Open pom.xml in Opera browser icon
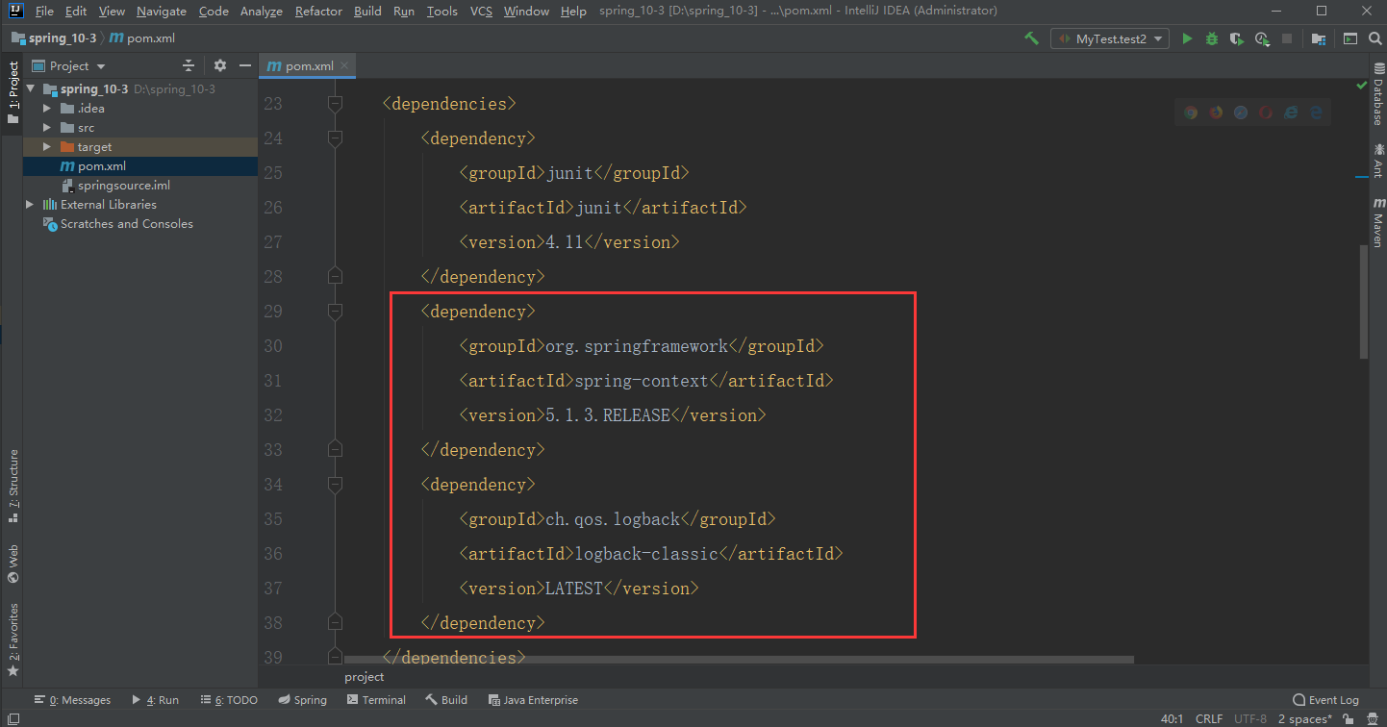The height and width of the screenshot is (727, 1387). [1266, 112]
